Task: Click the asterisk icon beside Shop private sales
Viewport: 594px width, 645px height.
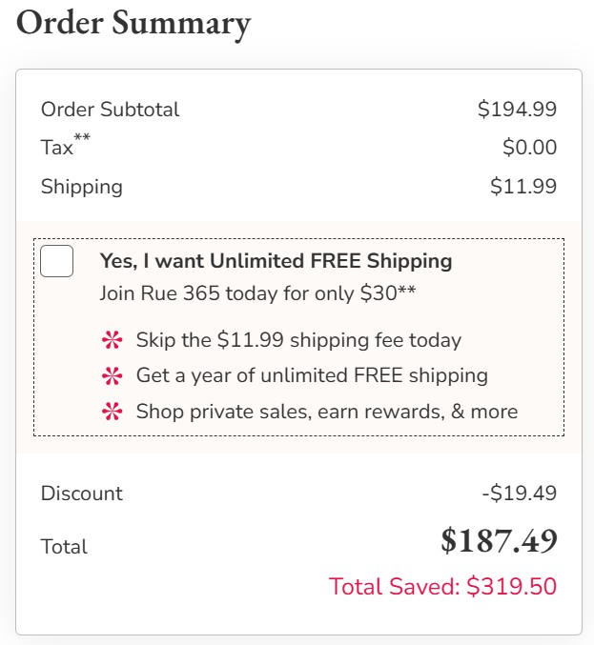Action: click(113, 413)
